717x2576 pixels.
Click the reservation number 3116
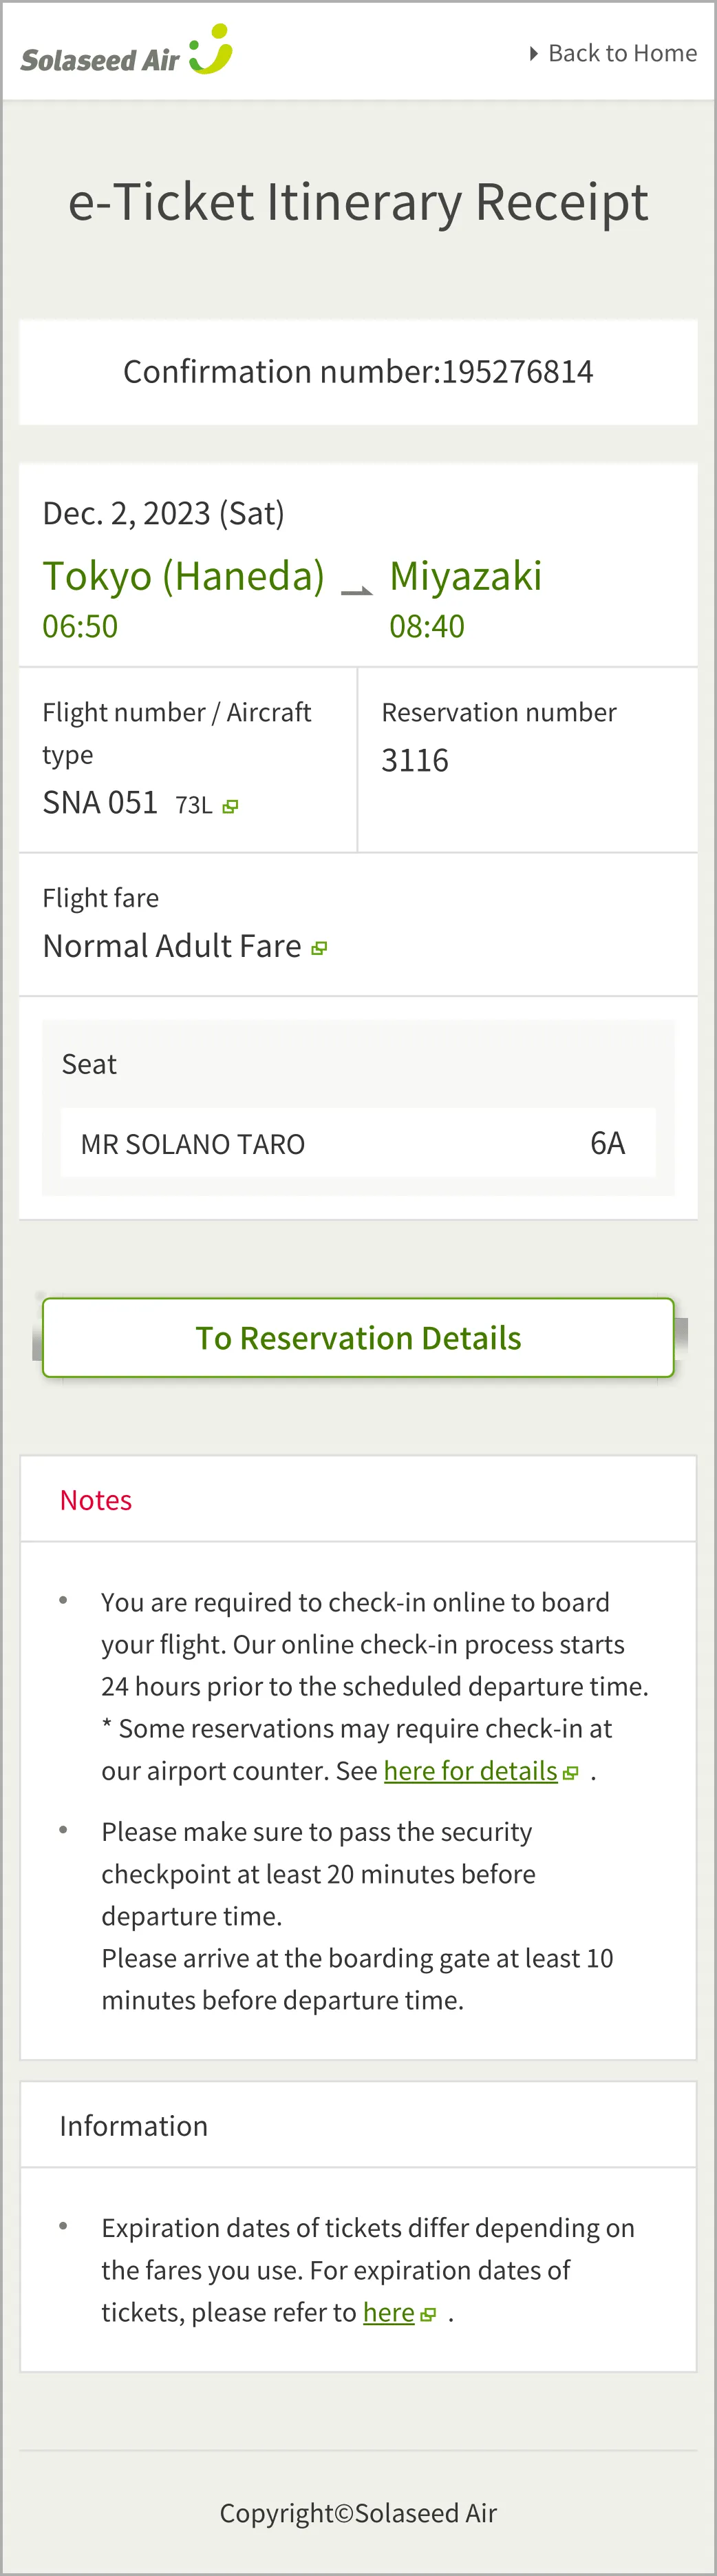(x=414, y=760)
